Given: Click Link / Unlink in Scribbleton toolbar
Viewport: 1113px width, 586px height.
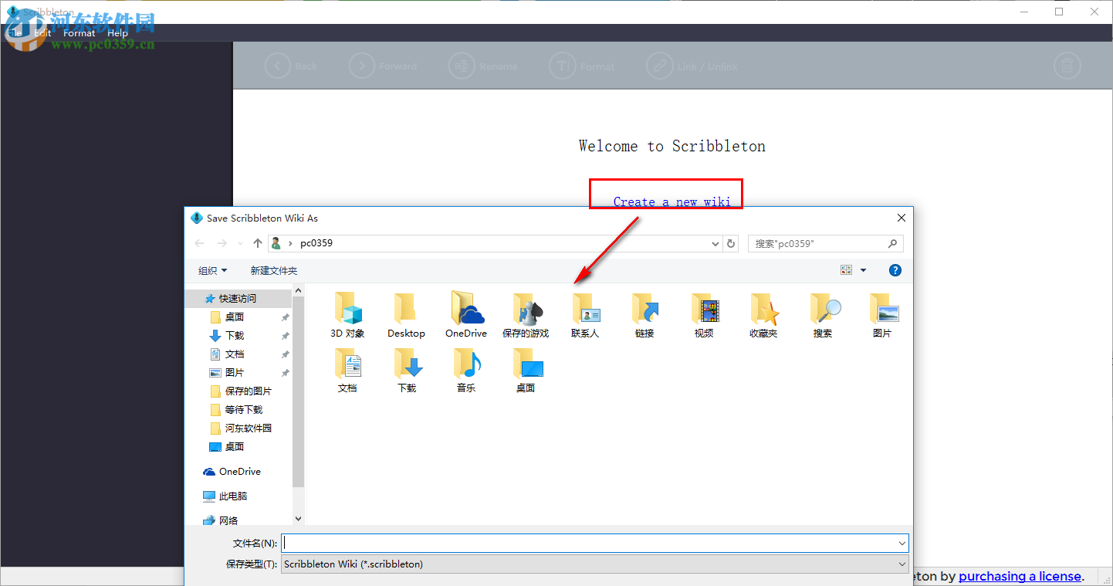Looking at the screenshot, I should pos(692,66).
